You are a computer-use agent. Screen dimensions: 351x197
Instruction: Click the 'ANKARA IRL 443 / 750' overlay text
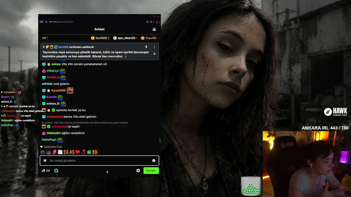click(325, 128)
